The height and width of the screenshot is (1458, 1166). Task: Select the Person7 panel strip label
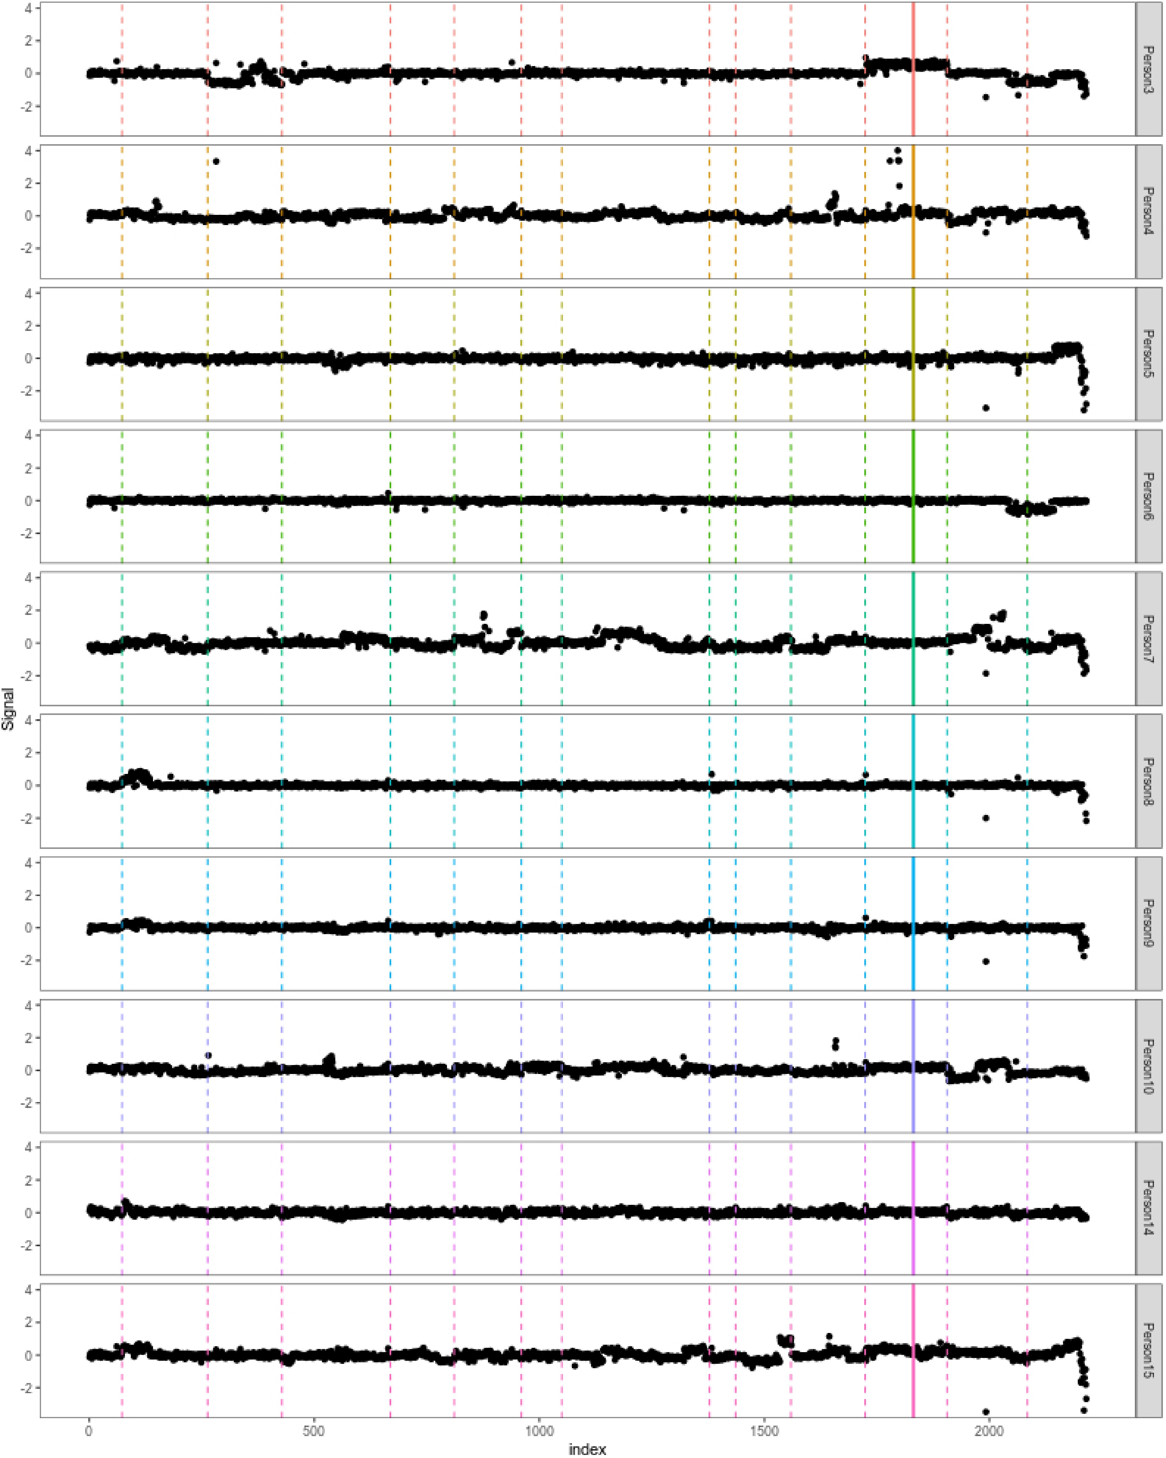tap(1148, 639)
